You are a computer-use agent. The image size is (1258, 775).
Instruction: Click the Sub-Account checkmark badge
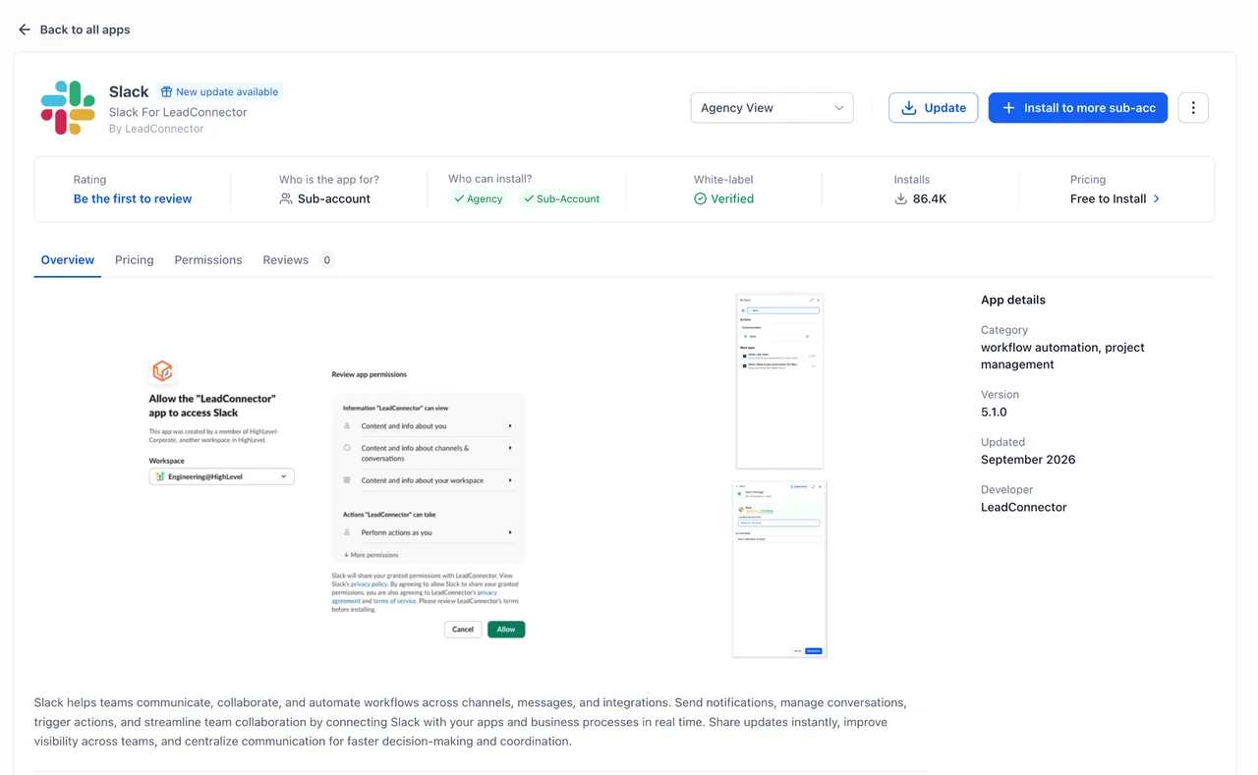tap(561, 198)
